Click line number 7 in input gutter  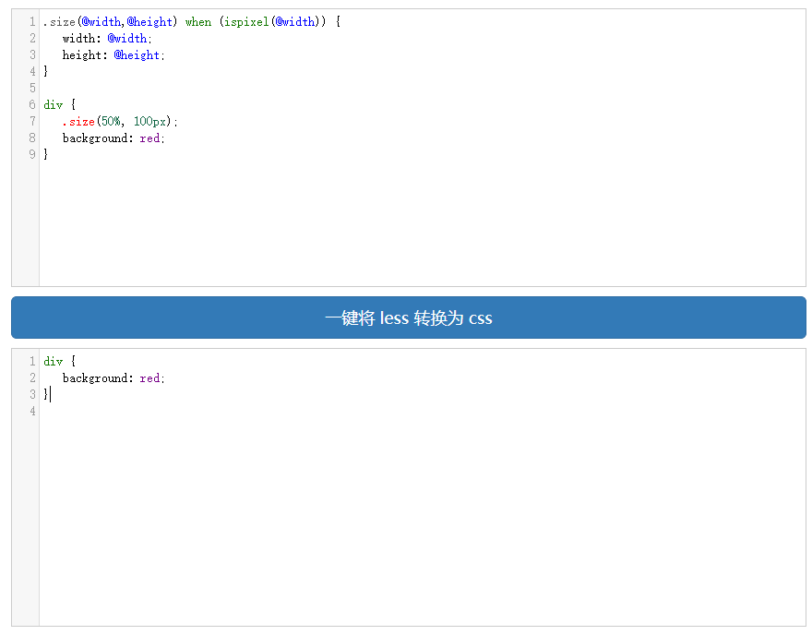coord(32,121)
